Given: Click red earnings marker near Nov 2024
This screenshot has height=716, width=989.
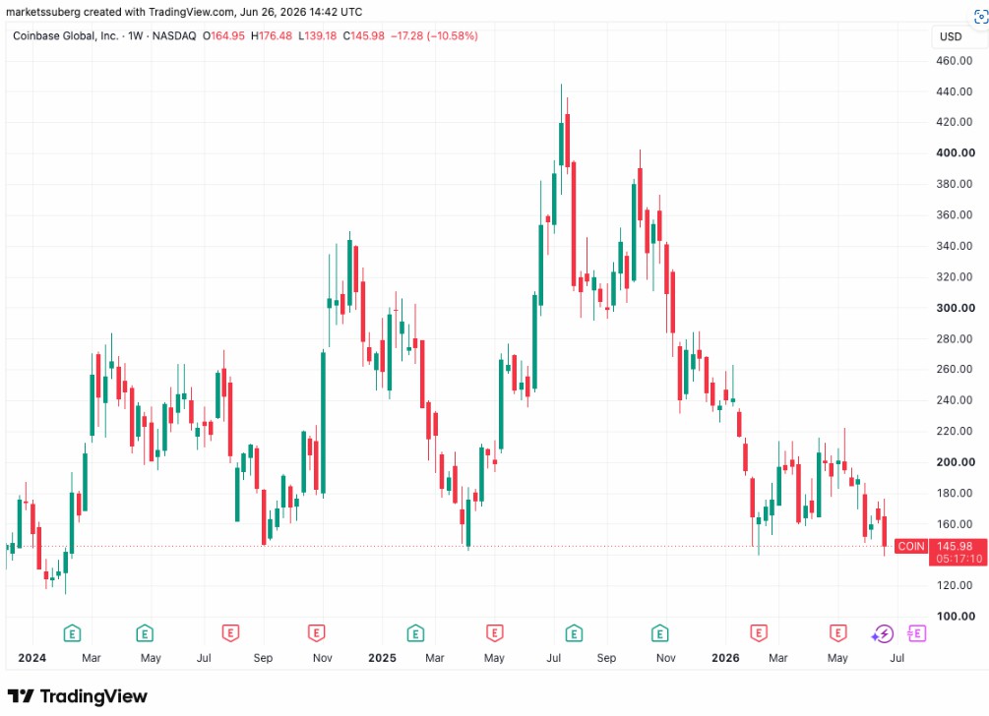Looking at the screenshot, I should pyautogui.click(x=316, y=632).
